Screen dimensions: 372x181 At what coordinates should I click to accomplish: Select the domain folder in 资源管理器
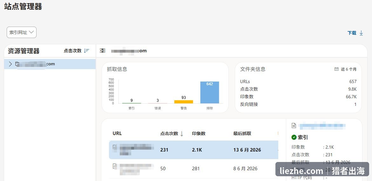50,64
